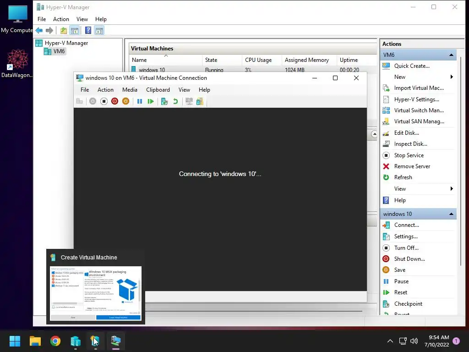This screenshot has width=469, height=352.
Task: Open File Explorer from taskbar
Action: point(35,341)
